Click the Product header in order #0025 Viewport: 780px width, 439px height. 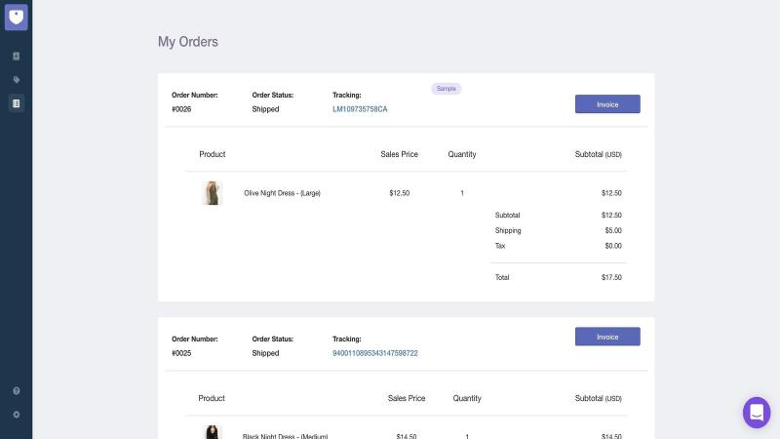212,398
